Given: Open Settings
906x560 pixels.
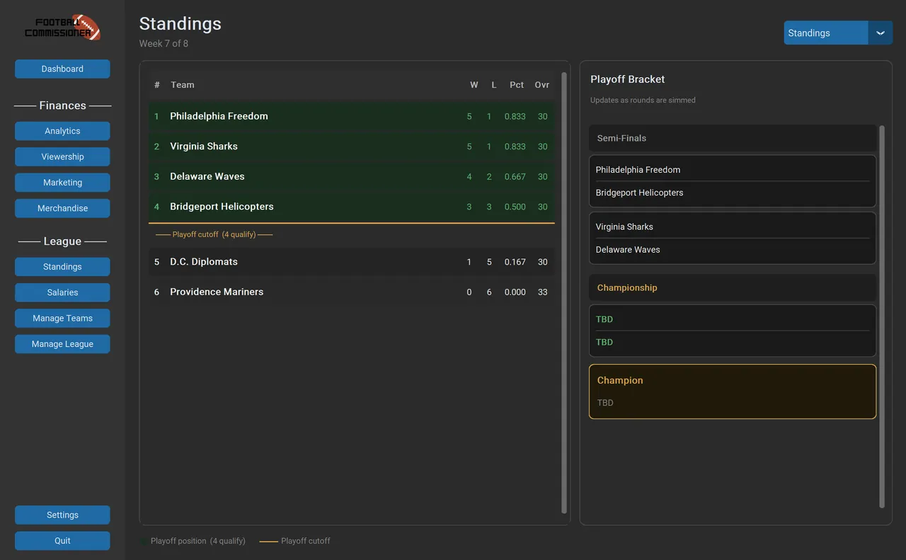Looking at the screenshot, I should tap(62, 515).
